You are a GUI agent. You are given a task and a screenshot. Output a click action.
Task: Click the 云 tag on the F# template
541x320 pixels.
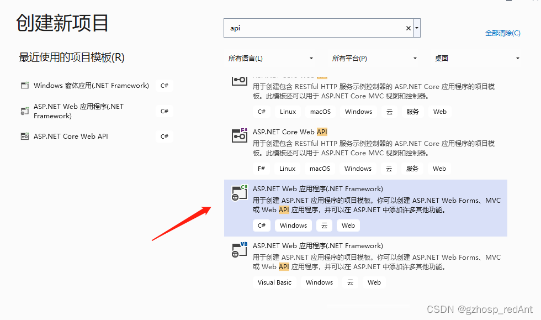[x=390, y=168]
